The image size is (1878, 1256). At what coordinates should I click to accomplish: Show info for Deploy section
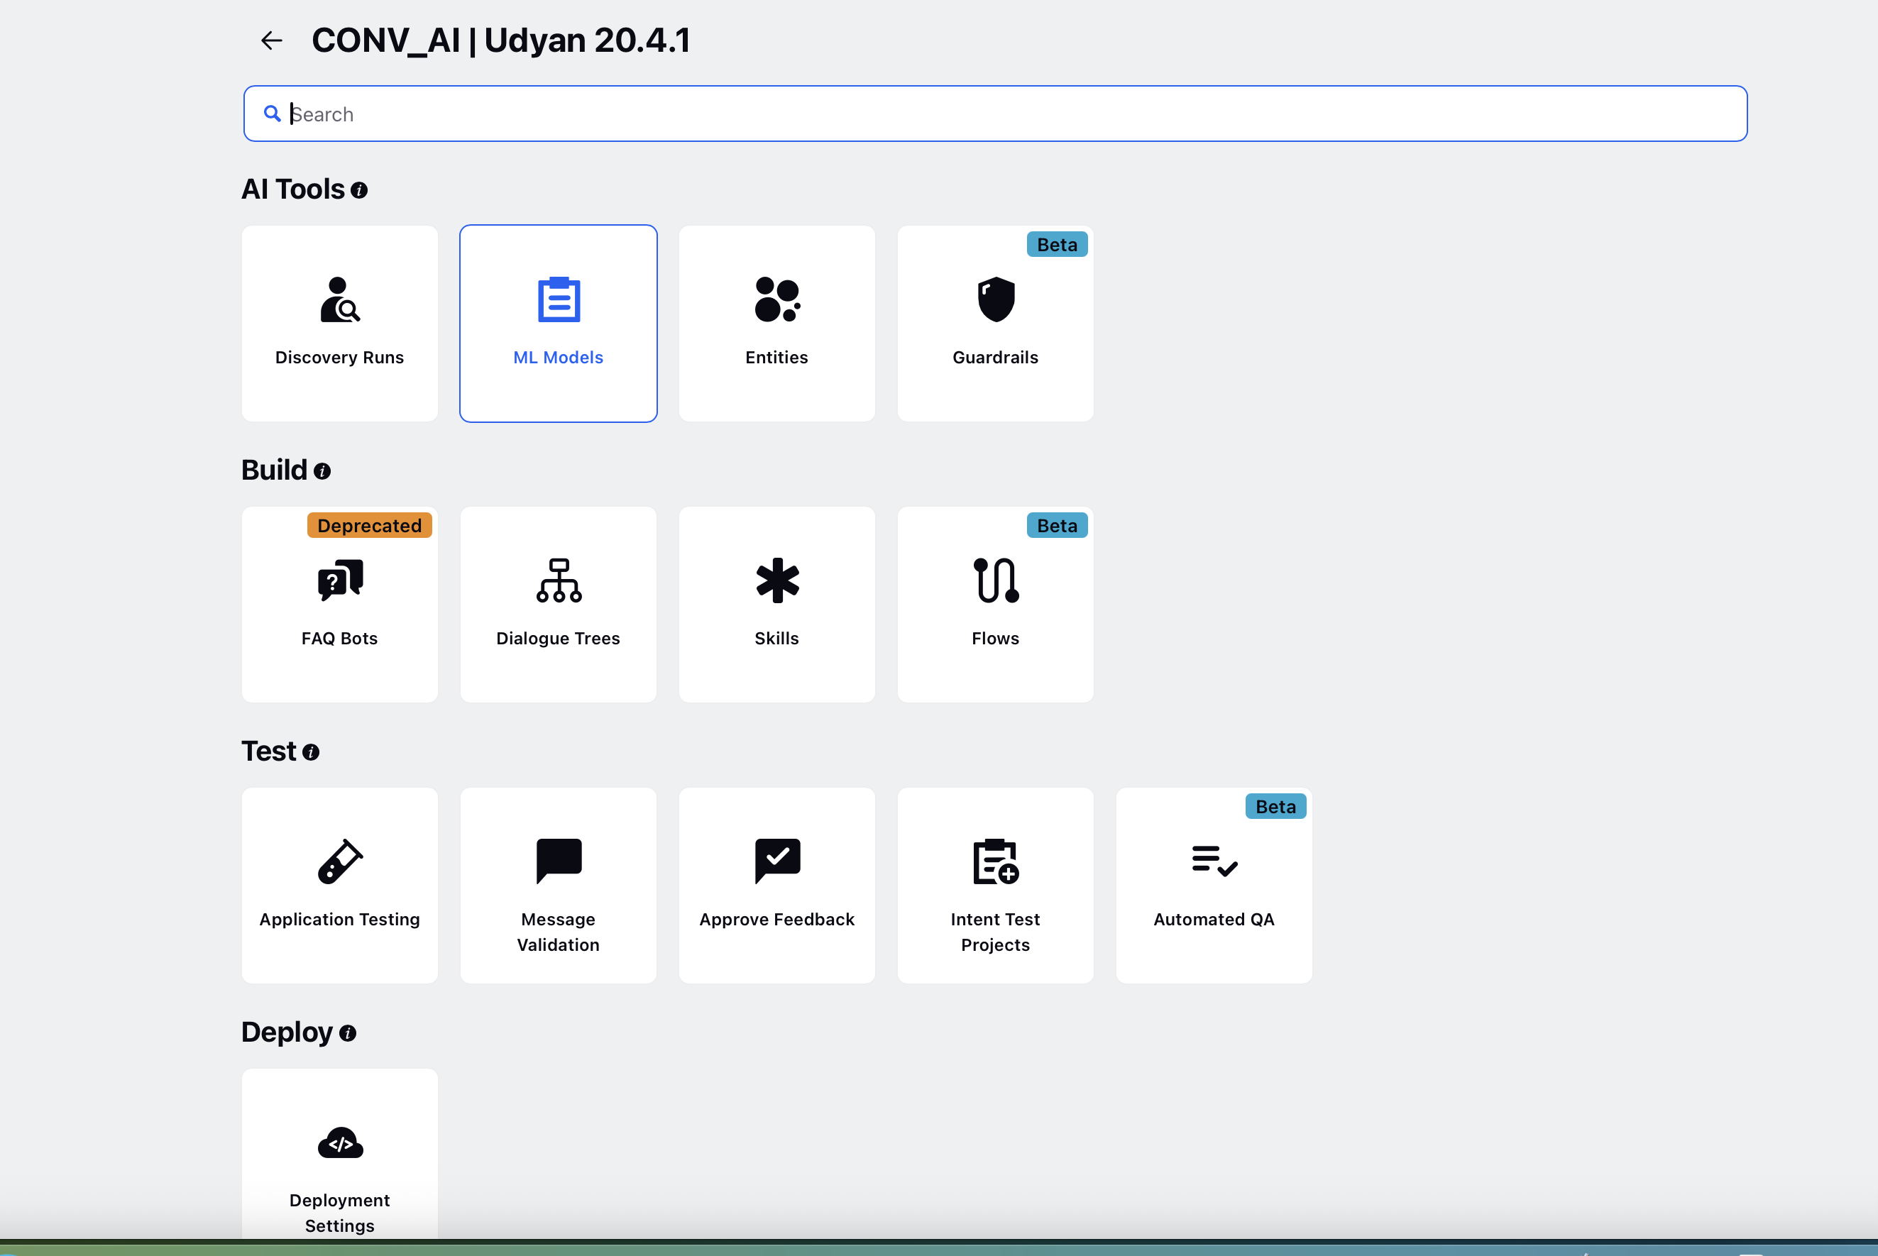[x=347, y=1034]
